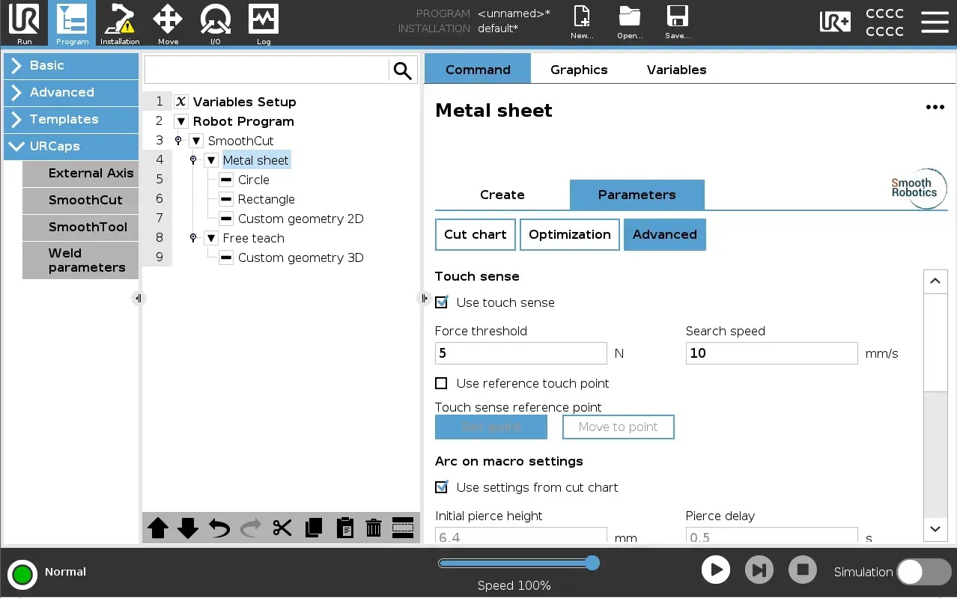Click the Force threshold input field
This screenshot has width=957, height=598.
click(521, 353)
